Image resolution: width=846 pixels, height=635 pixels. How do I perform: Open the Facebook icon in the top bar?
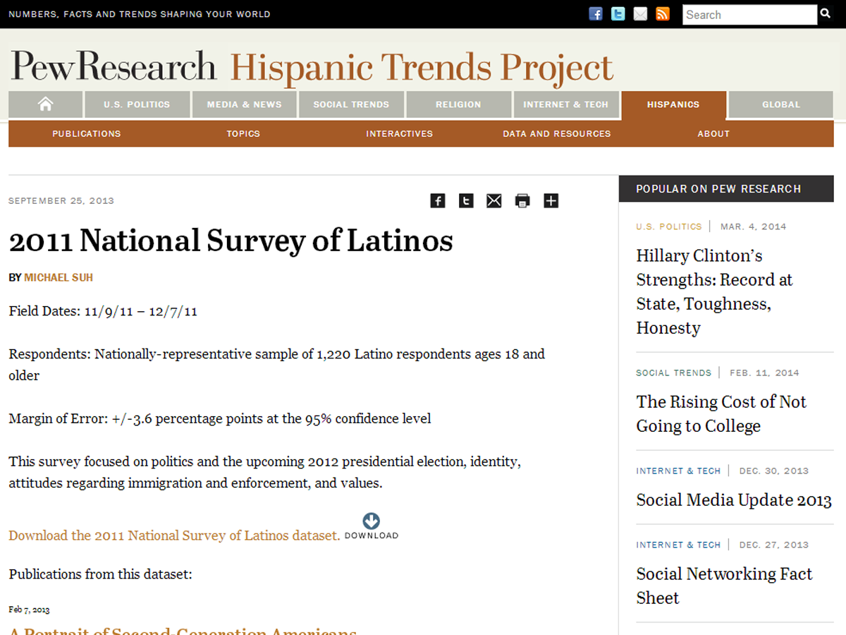click(x=596, y=13)
